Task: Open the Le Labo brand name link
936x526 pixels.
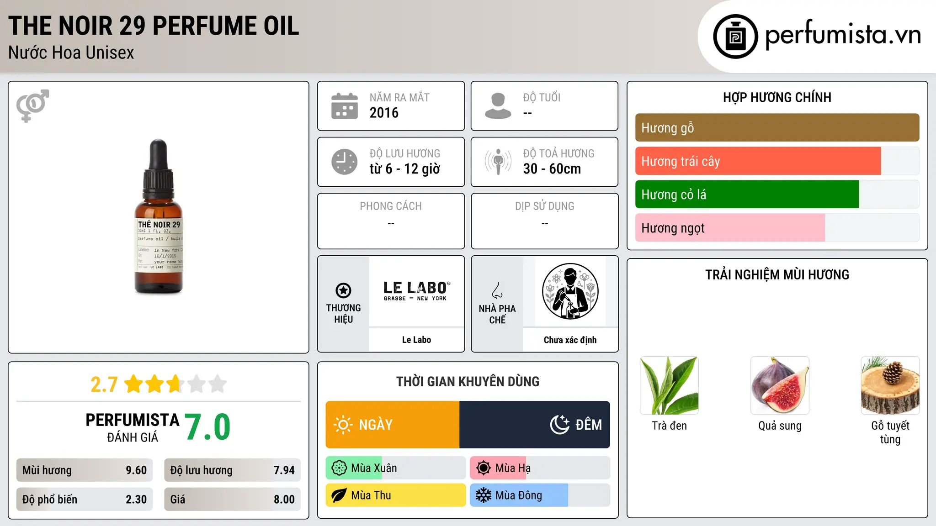Action: coord(417,340)
